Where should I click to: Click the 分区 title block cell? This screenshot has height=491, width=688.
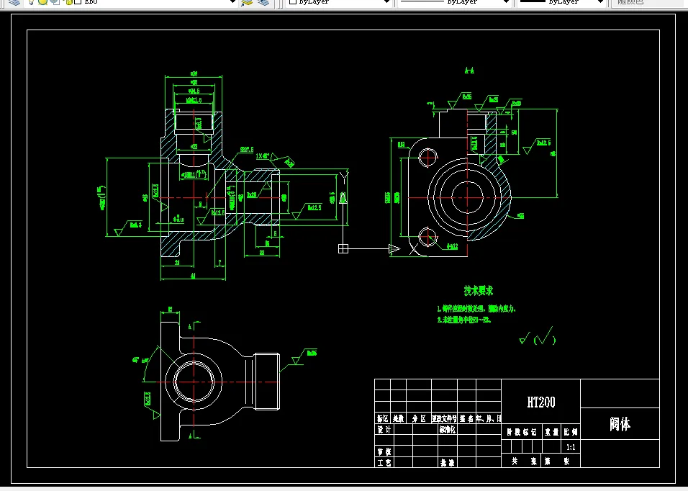[419, 418]
